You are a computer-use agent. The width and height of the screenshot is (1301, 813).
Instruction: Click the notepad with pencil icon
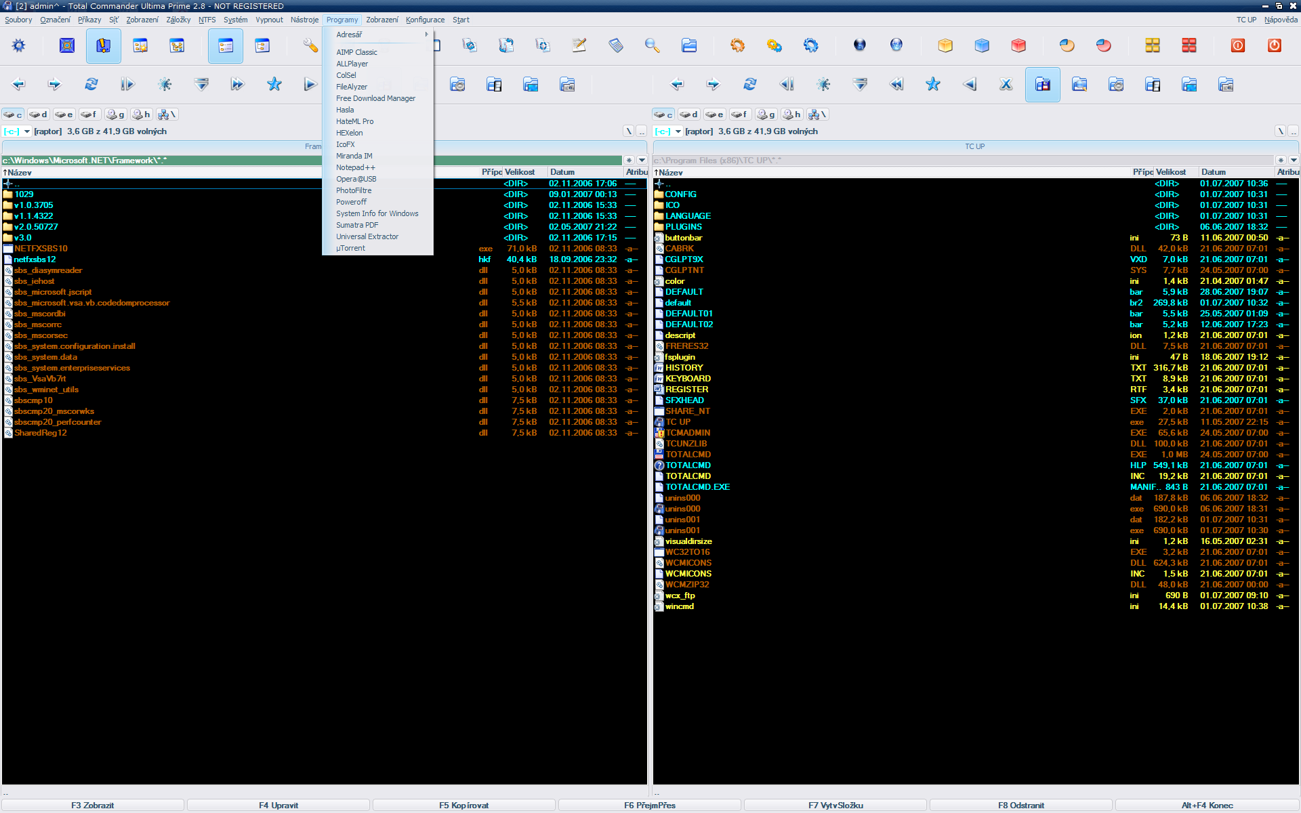pyautogui.click(x=579, y=45)
